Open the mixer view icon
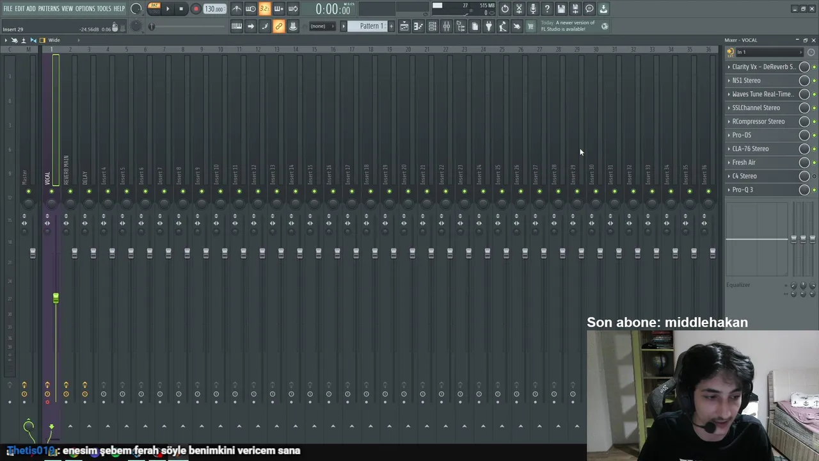 coord(447,26)
